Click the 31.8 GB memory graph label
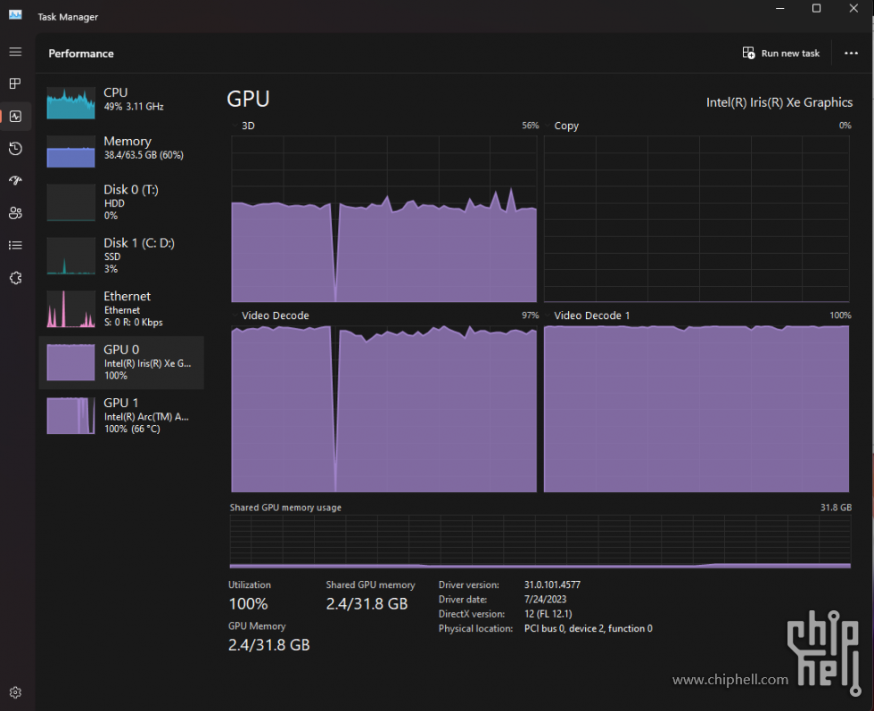Screen dimensions: 874x711 836,507
